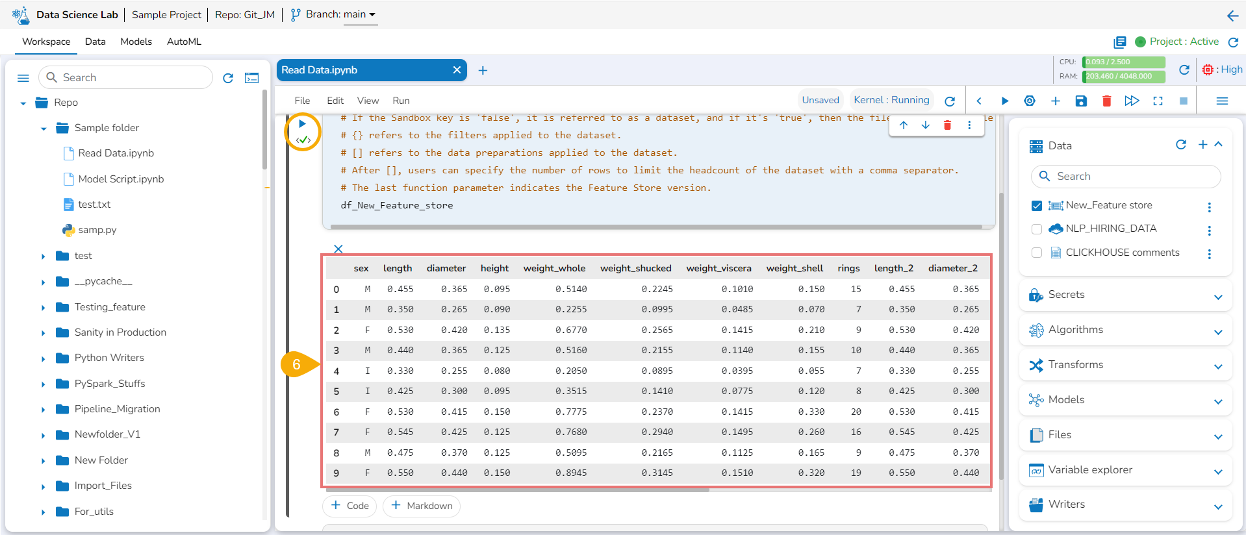Image resolution: width=1246 pixels, height=535 pixels.
Task: Click the run all cells double-arrow icon
Action: (x=1132, y=101)
